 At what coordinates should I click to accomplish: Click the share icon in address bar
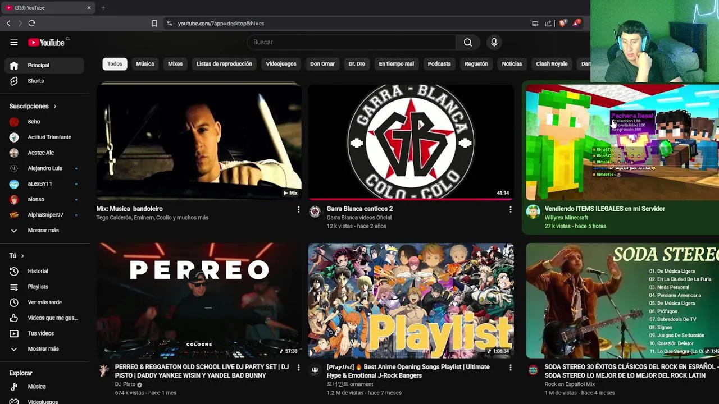coord(548,23)
